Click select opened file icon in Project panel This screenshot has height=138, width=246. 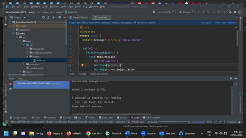[x=43, y=17]
